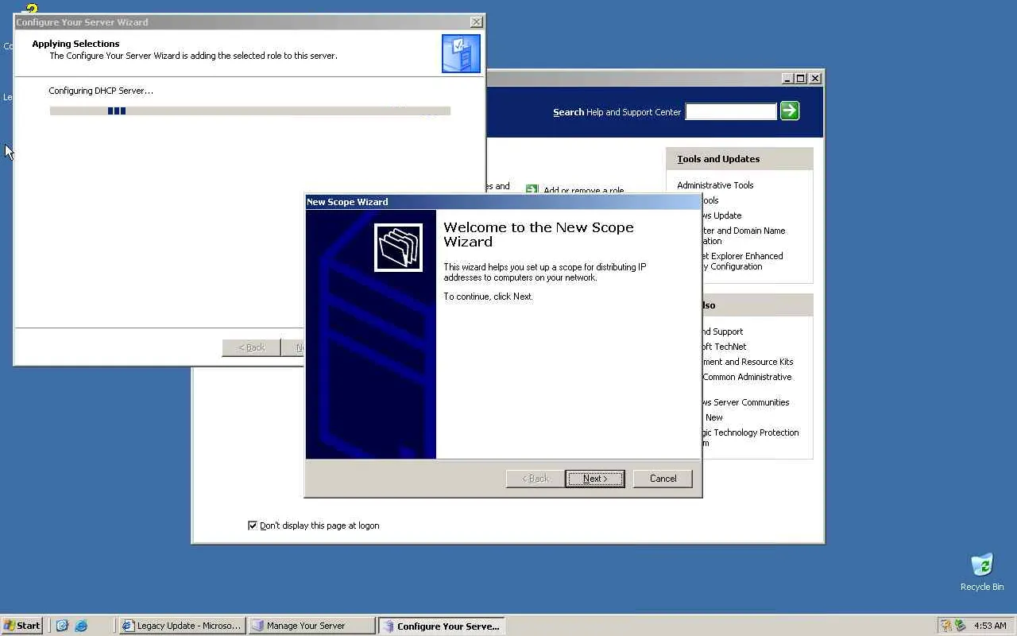The height and width of the screenshot is (636, 1017).
Task: Click the security shield tray icon
Action: (x=945, y=626)
